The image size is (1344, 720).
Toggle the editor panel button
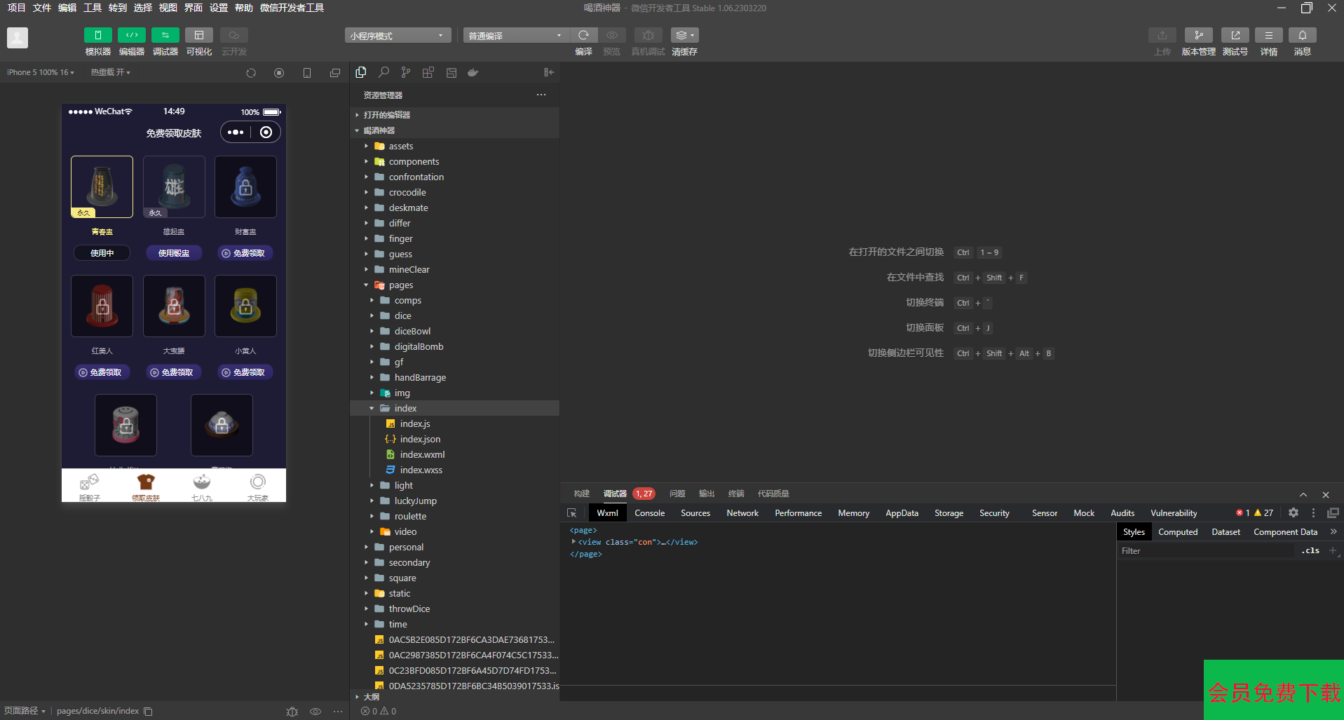pyautogui.click(x=131, y=35)
